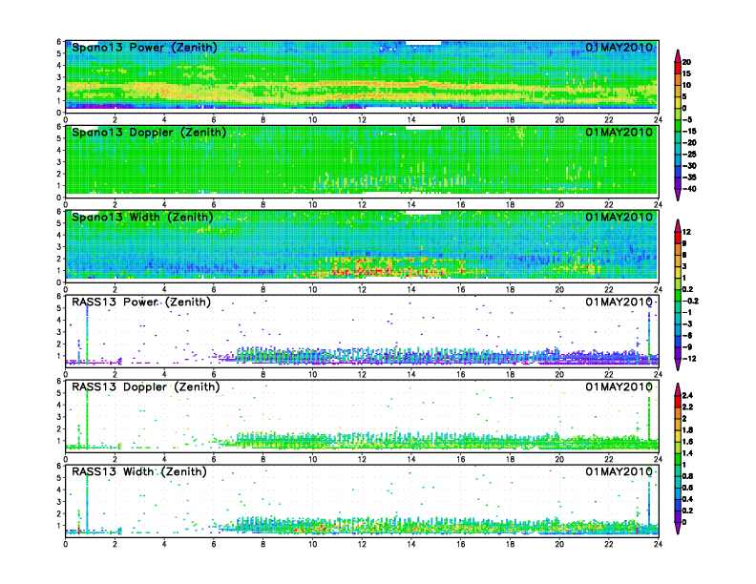Click the 15 label on the top colorbar
The height and width of the screenshot is (584, 756).
tap(686, 73)
